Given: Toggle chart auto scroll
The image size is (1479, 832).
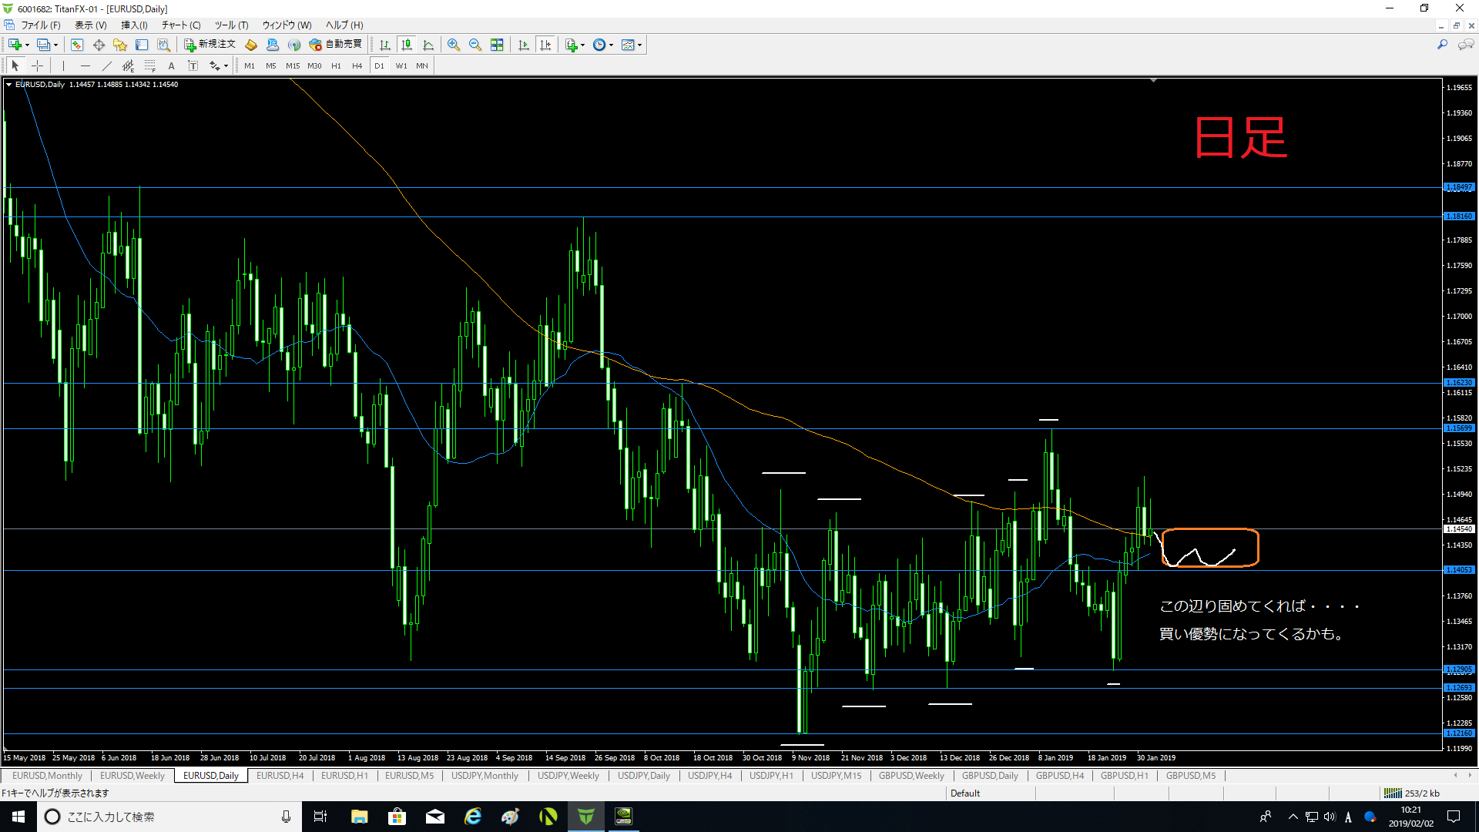Looking at the screenshot, I should (x=524, y=45).
